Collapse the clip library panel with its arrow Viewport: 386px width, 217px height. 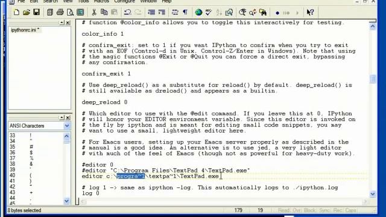[62, 118]
